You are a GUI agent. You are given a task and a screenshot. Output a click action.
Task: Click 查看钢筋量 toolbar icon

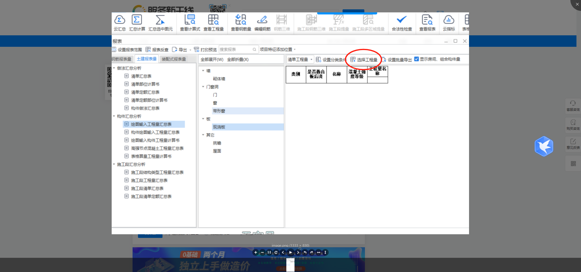point(241,23)
